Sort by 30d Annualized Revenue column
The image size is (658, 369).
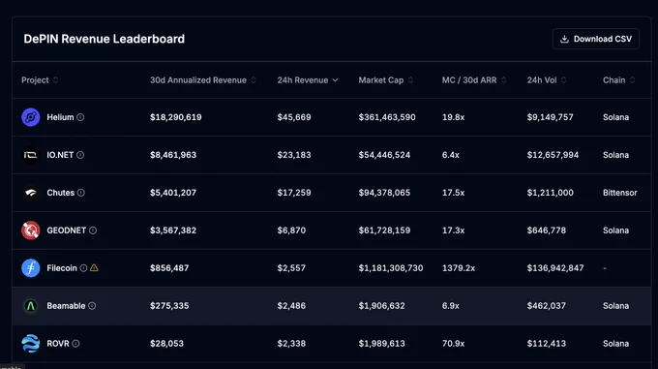[x=203, y=80]
